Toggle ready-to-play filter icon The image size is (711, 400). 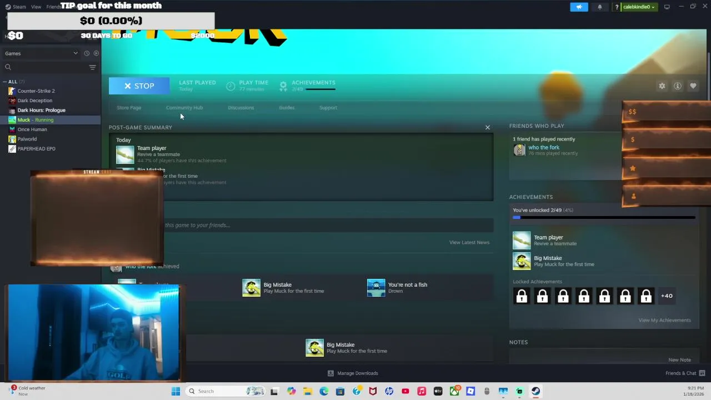pyautogui.click(x=96, y=53)
